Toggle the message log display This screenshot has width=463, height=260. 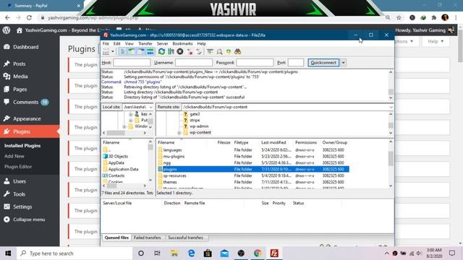pos(122,51)
